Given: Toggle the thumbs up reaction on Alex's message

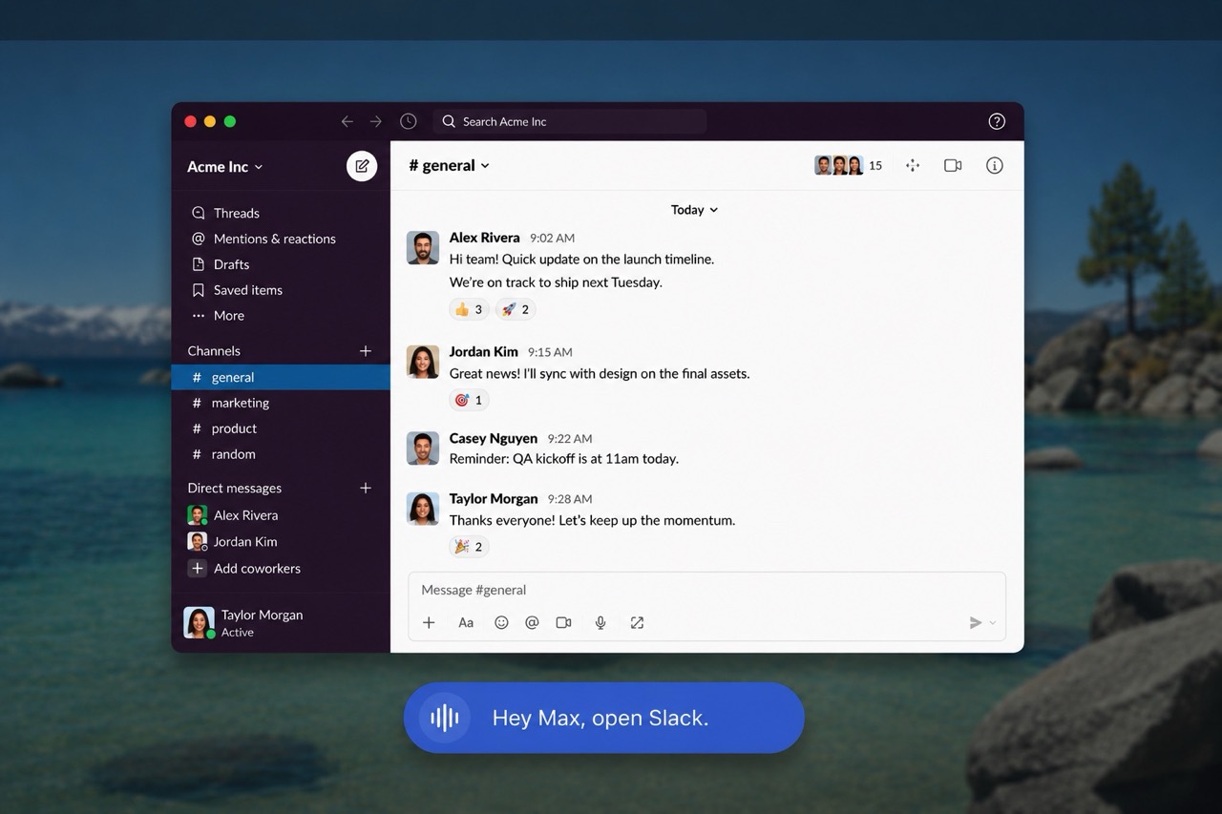Looking at the screenshot, I should [x=469, y=309].
